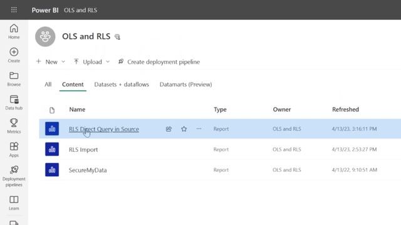This screenshot has height=225, width=401.
Task: Click owner cell in RLS Direct Query row
Action: click(287, 129)
